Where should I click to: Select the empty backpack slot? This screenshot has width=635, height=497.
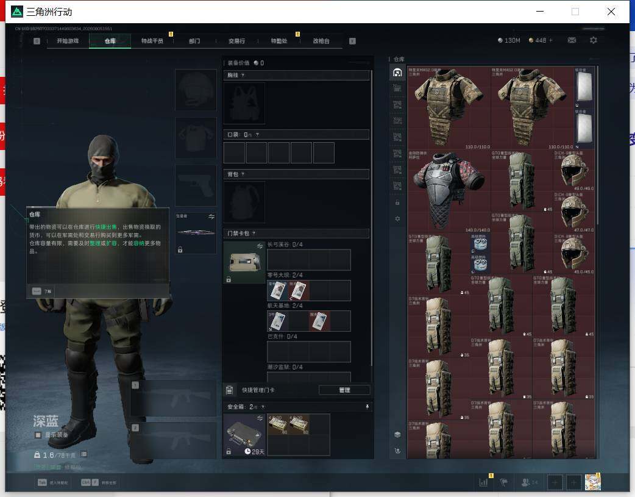coord(244,202)
